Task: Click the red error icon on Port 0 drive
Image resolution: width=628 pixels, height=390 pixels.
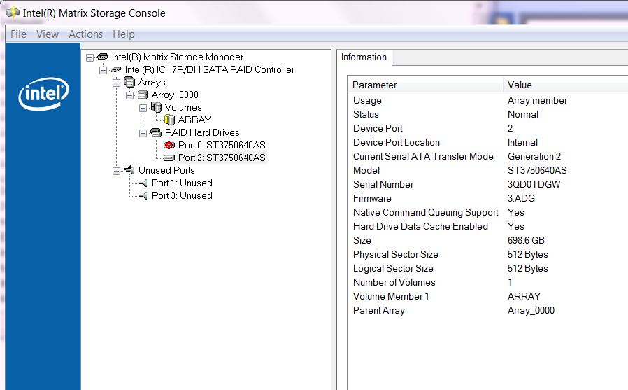Action: point(169,145)
